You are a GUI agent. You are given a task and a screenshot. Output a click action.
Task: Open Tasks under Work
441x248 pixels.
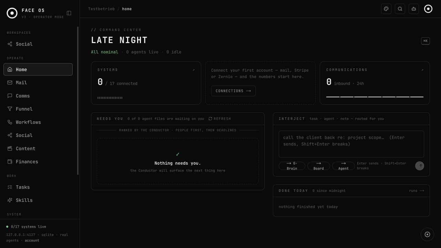[38, 187]
